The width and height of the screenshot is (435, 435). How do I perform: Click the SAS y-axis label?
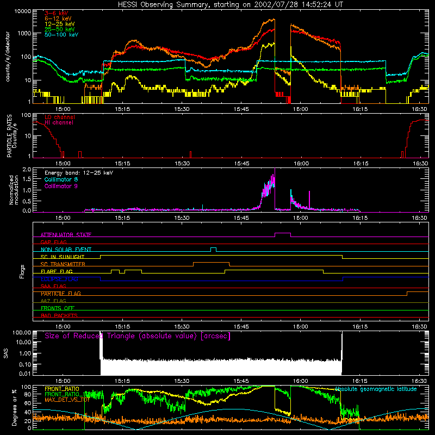pyautogui.click(x=6, y=353)
